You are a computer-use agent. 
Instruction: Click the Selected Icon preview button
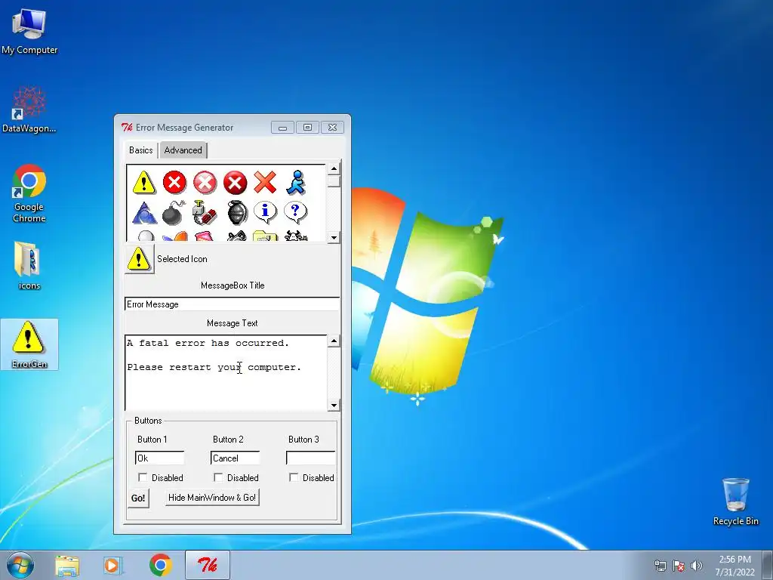(139, 259)
